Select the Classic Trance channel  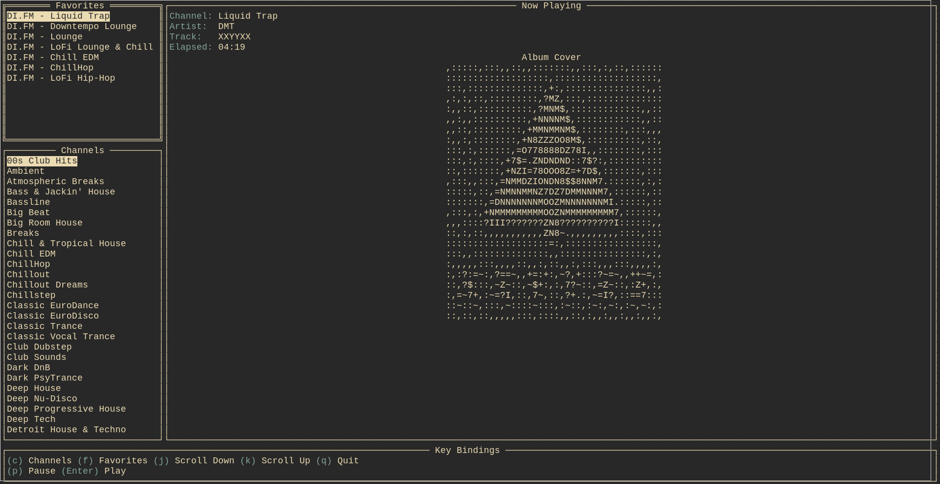45,326
